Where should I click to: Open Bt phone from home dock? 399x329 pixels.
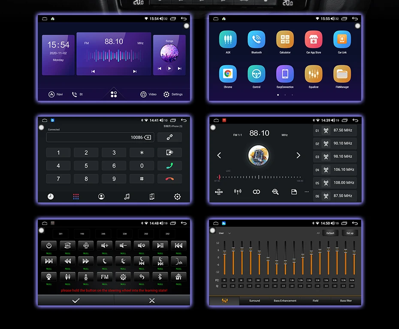coord(77,94)
